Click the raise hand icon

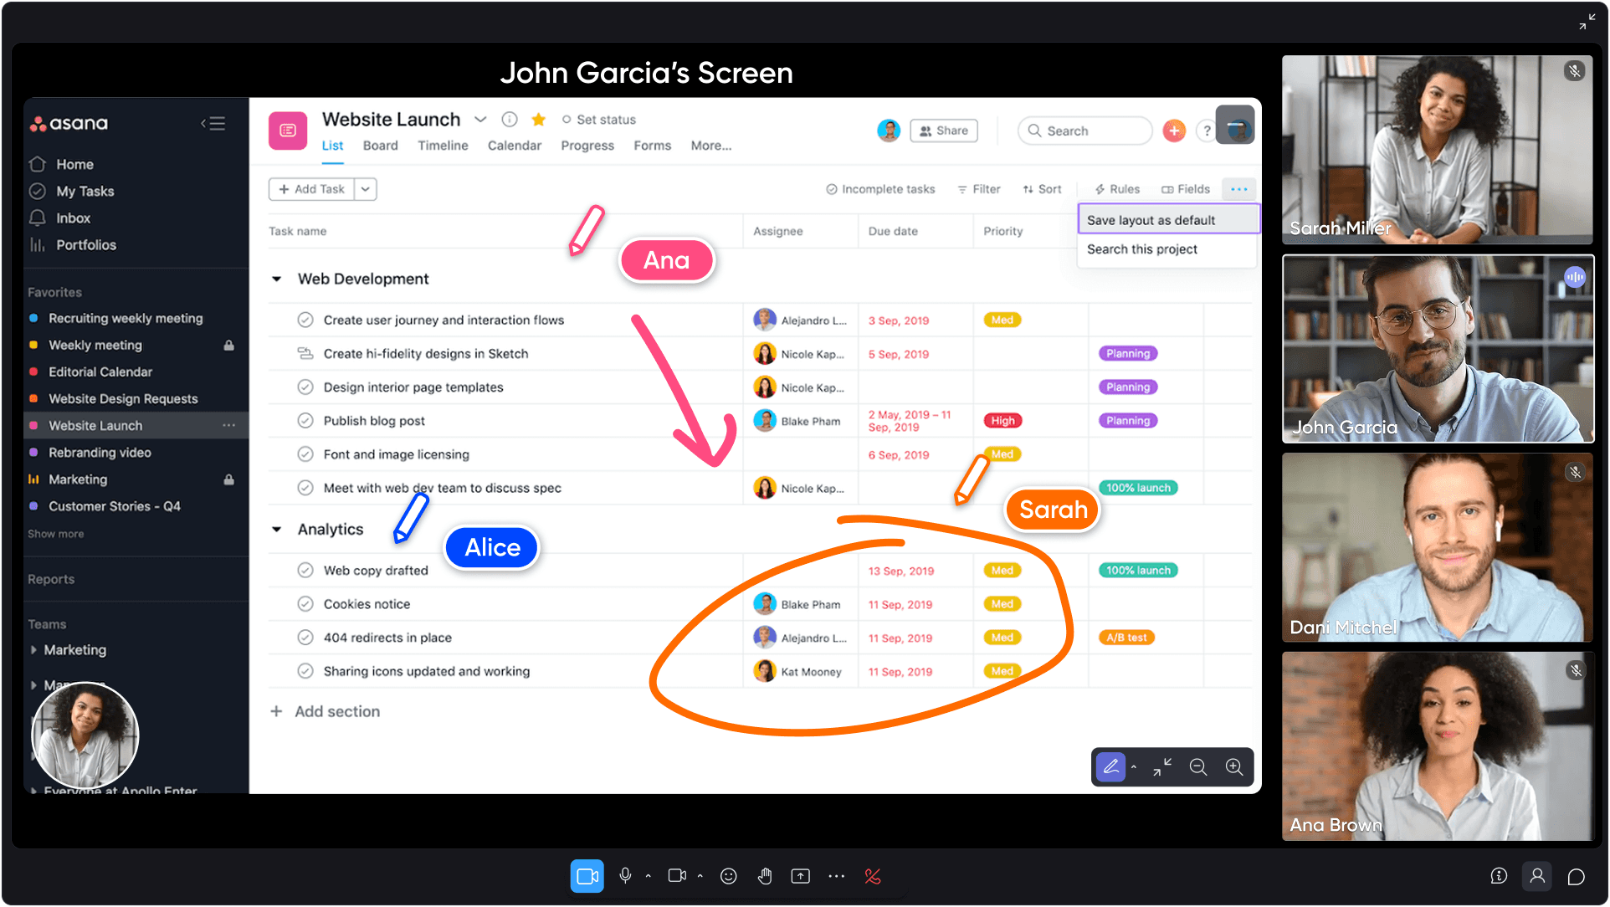click(x=764, y=876)
